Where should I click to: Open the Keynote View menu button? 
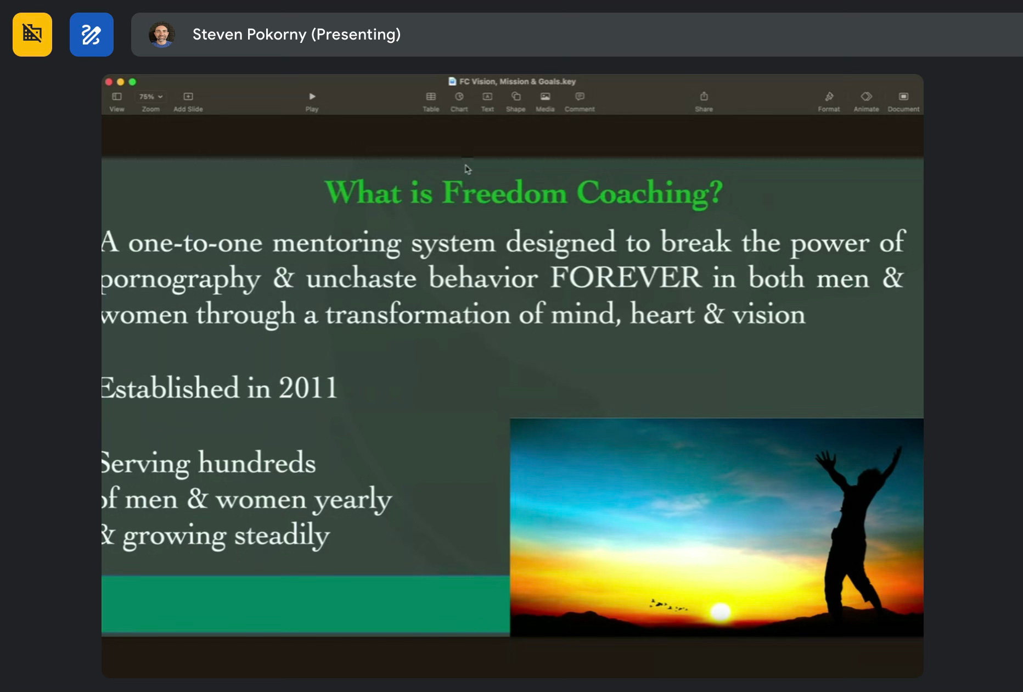pos(117,102)
